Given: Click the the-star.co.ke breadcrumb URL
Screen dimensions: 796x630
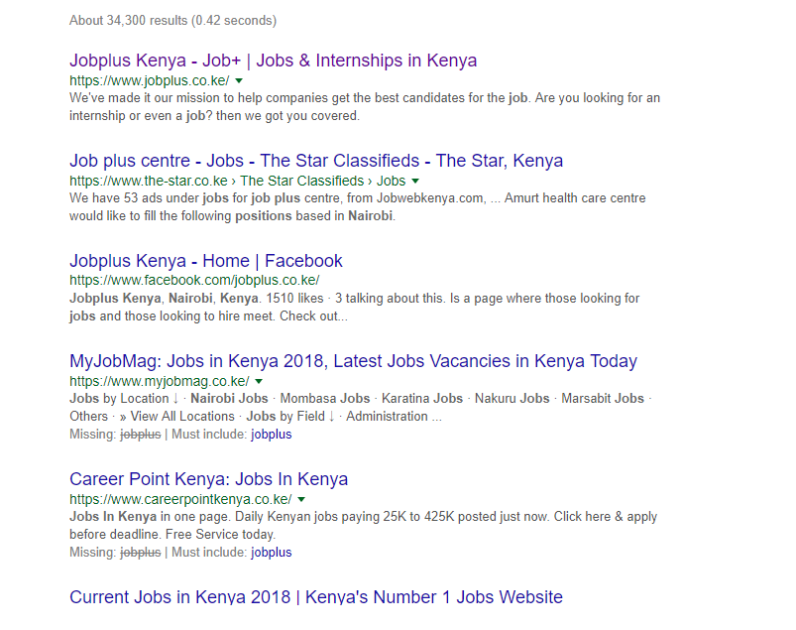Looking at the screenshot, I should 238,181.
